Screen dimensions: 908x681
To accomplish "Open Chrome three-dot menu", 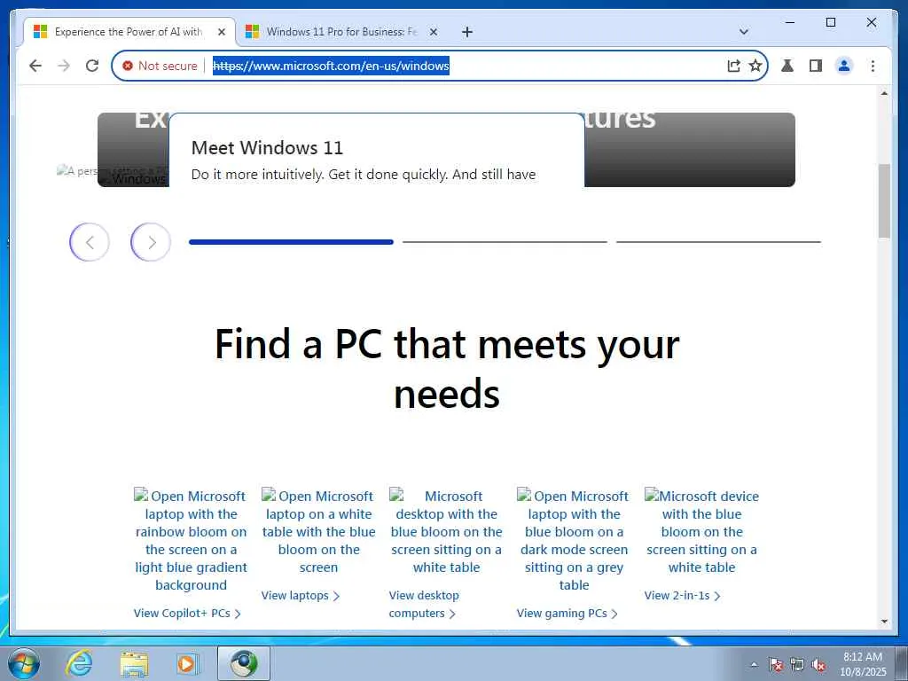I will [x=873, y=66].
